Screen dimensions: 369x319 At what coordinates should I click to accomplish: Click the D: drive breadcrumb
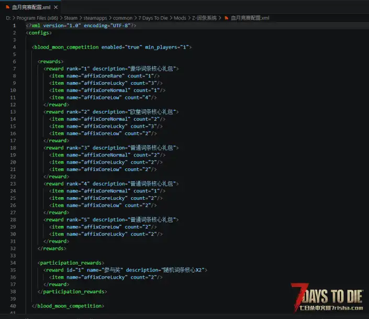click(8, 18)
